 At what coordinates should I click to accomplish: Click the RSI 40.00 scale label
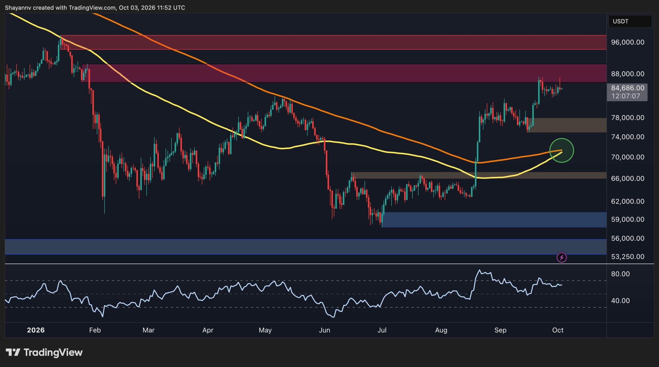click(x=620, y=301)
